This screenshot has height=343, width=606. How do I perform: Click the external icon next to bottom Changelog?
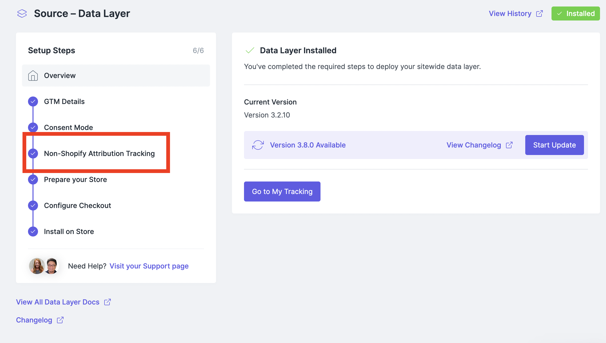pos(60,320)
